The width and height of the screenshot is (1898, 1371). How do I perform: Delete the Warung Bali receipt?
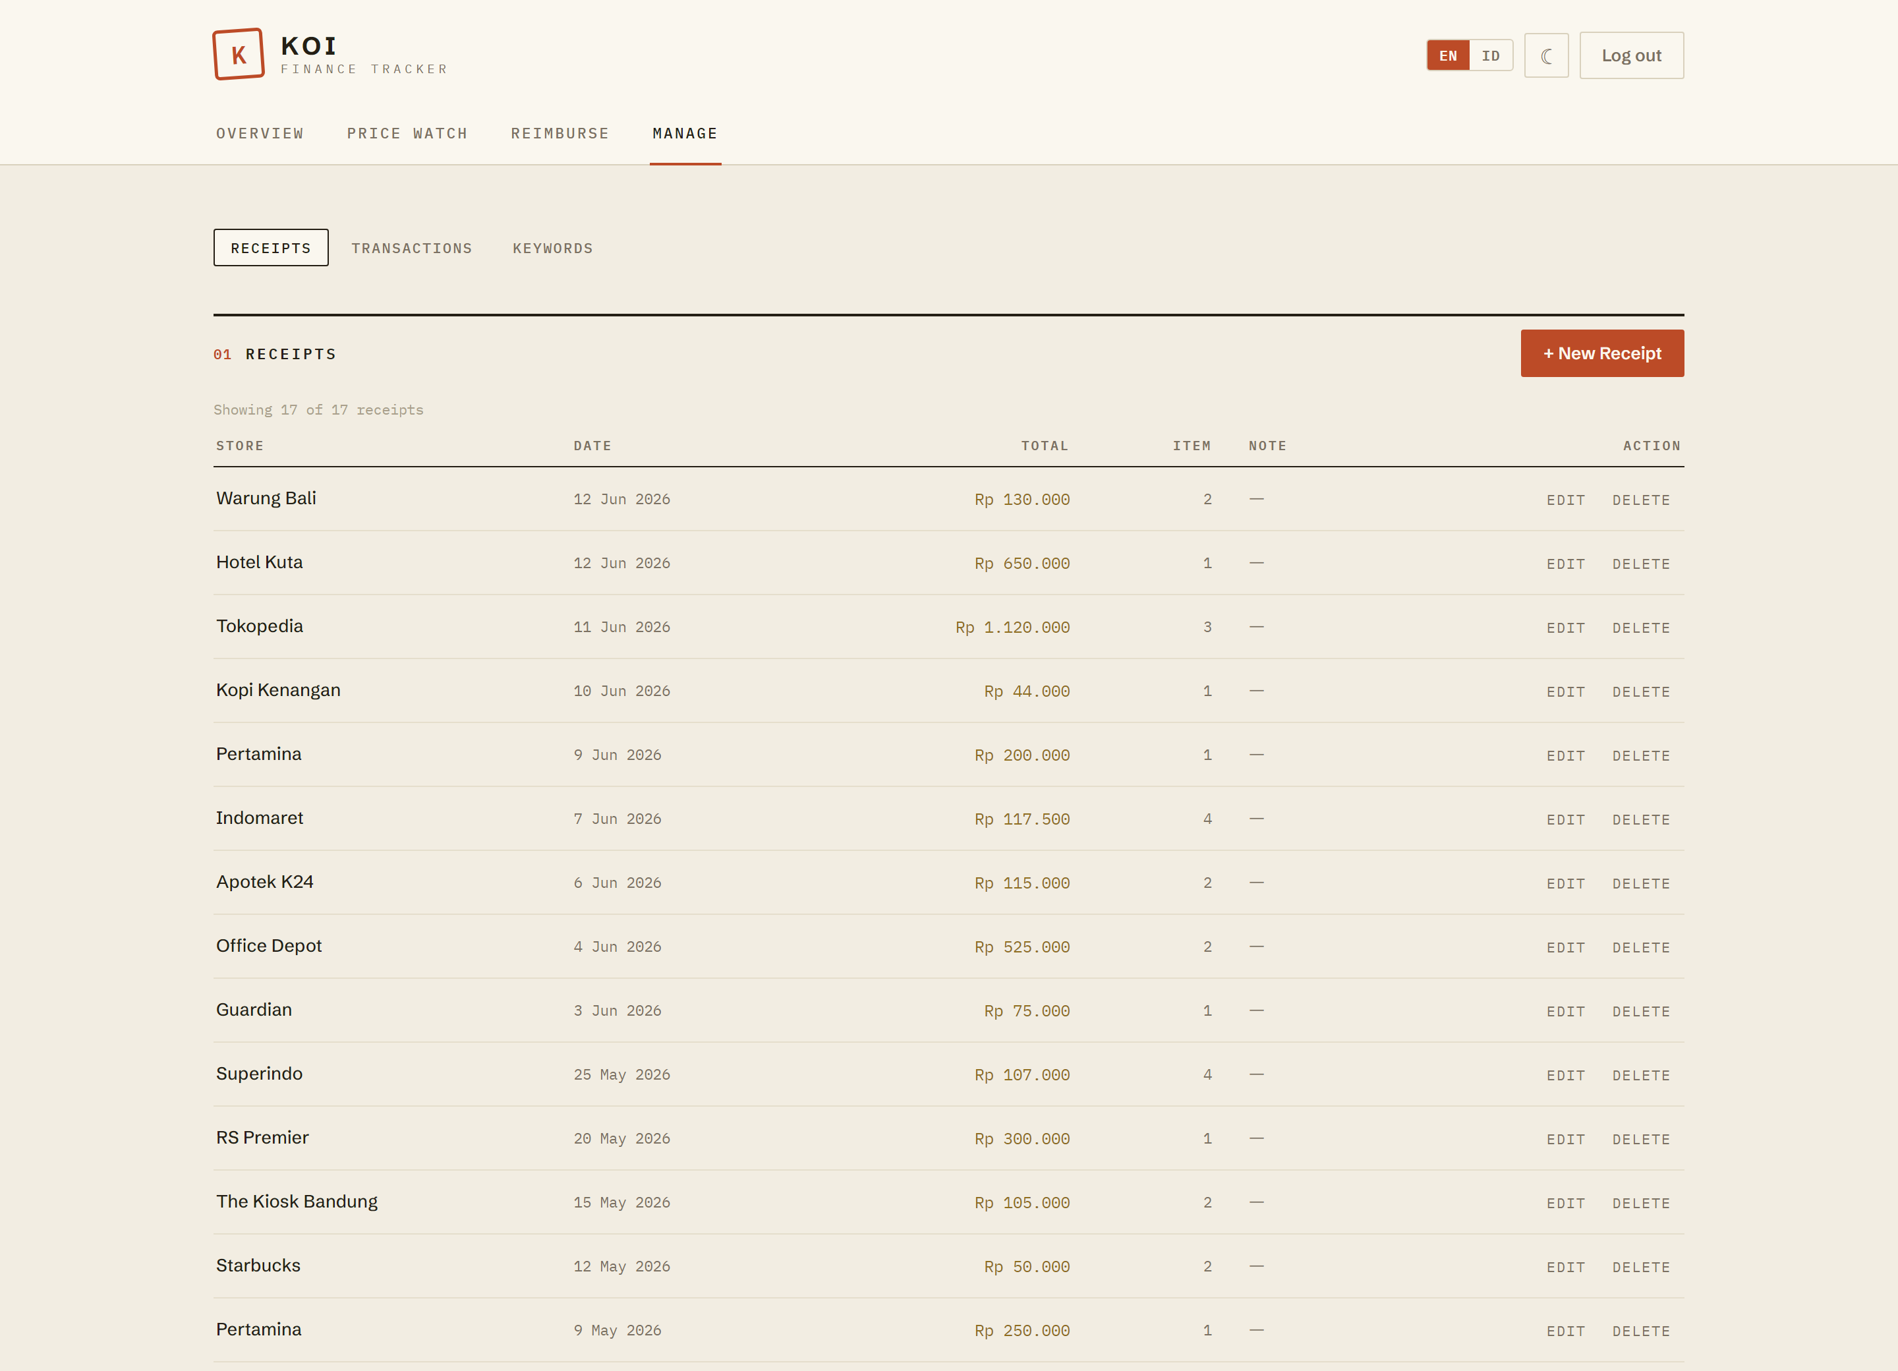pyautogui.click(x=1641, y=500)
